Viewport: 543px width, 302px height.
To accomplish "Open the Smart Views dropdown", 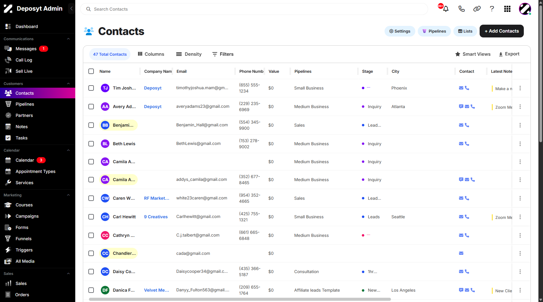I will point(473,54).
